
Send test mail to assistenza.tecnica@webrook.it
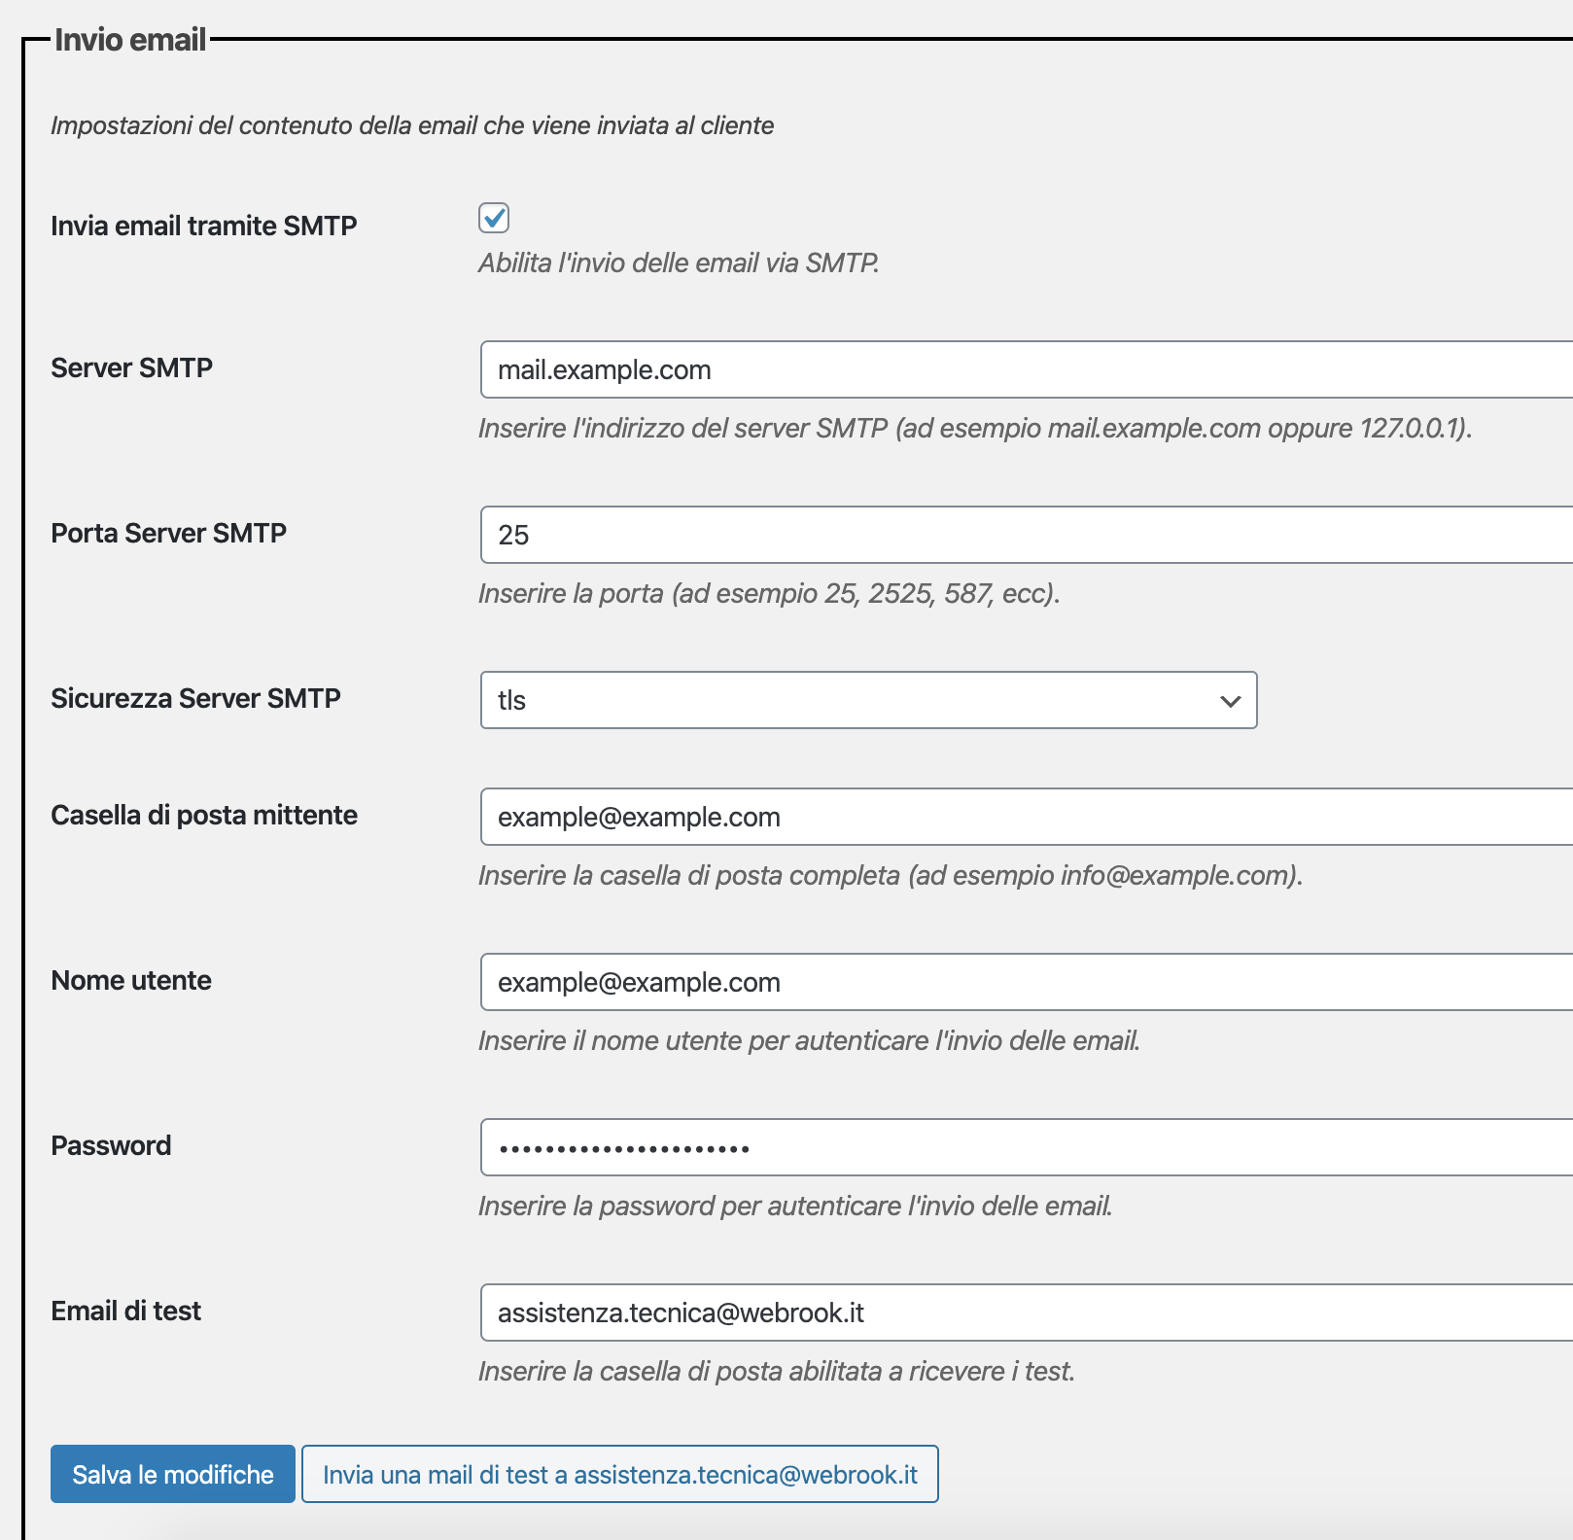619,1474
